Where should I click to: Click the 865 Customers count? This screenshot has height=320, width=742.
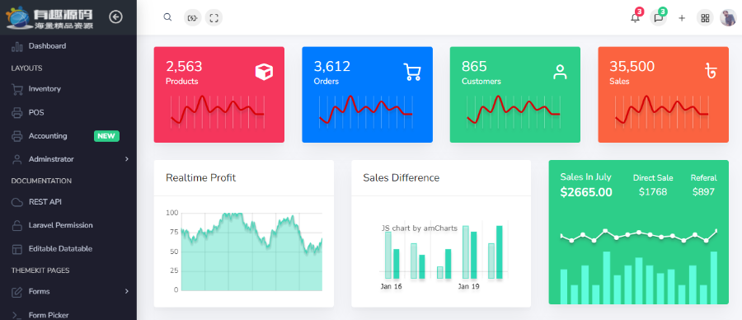point(474,66)
